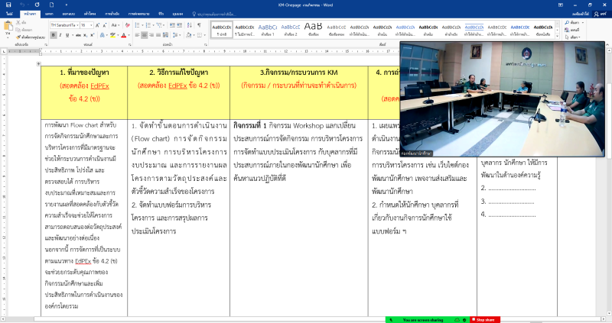Image resolution: width=612 pixels, height=323 pixels.
Task: Show paragraph marks with pilcrow icon
Action: coord(200,25)
